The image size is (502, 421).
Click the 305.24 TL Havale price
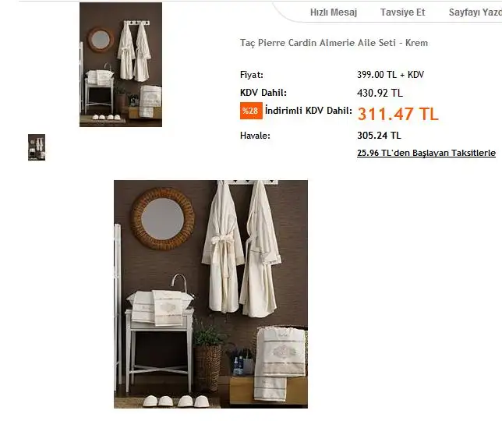click(379, 136)
